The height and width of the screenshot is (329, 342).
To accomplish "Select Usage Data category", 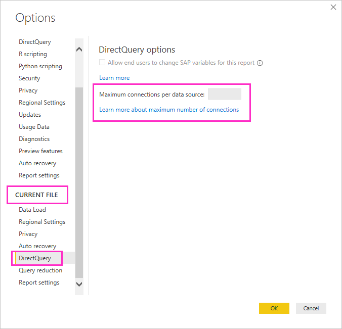I will (34, 127).
